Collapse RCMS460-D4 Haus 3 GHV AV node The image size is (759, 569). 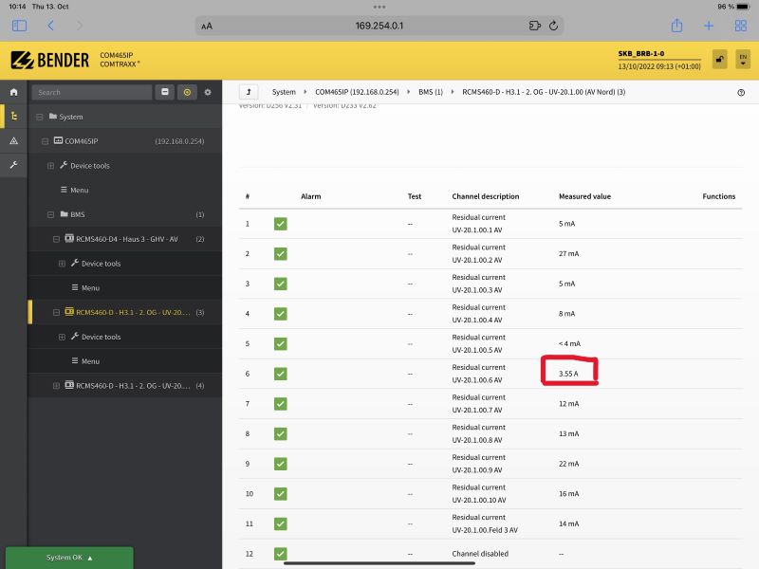pyautogui.click(x=56, y=239)
